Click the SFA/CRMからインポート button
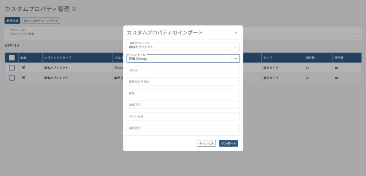 click(41, 21)
